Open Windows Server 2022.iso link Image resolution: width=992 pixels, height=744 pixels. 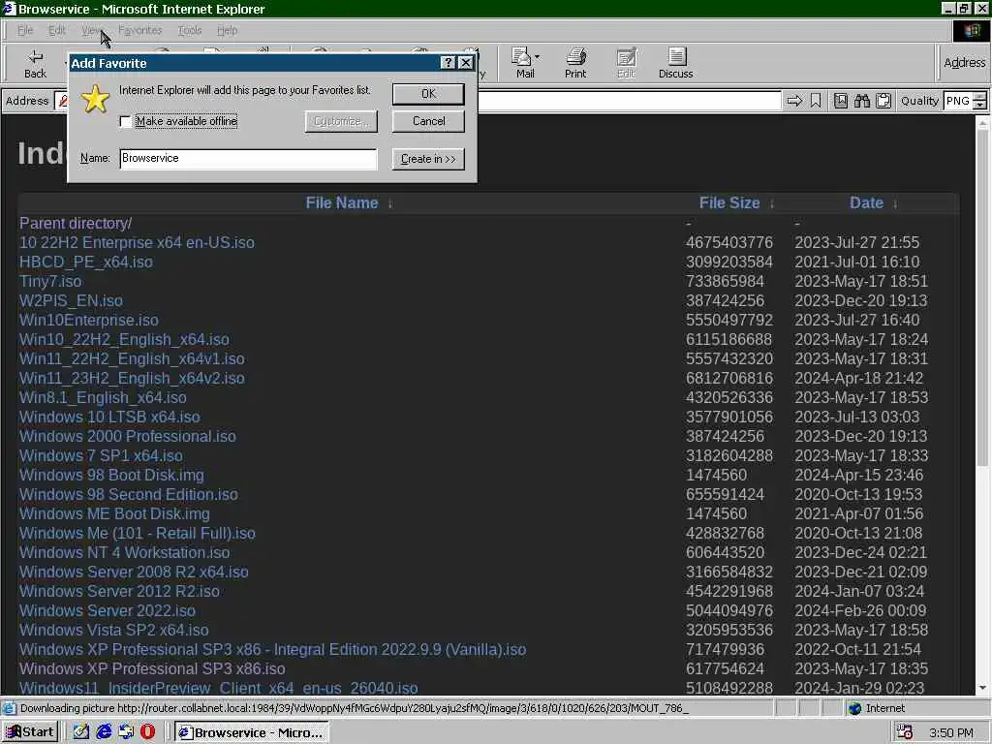(107, 611)
